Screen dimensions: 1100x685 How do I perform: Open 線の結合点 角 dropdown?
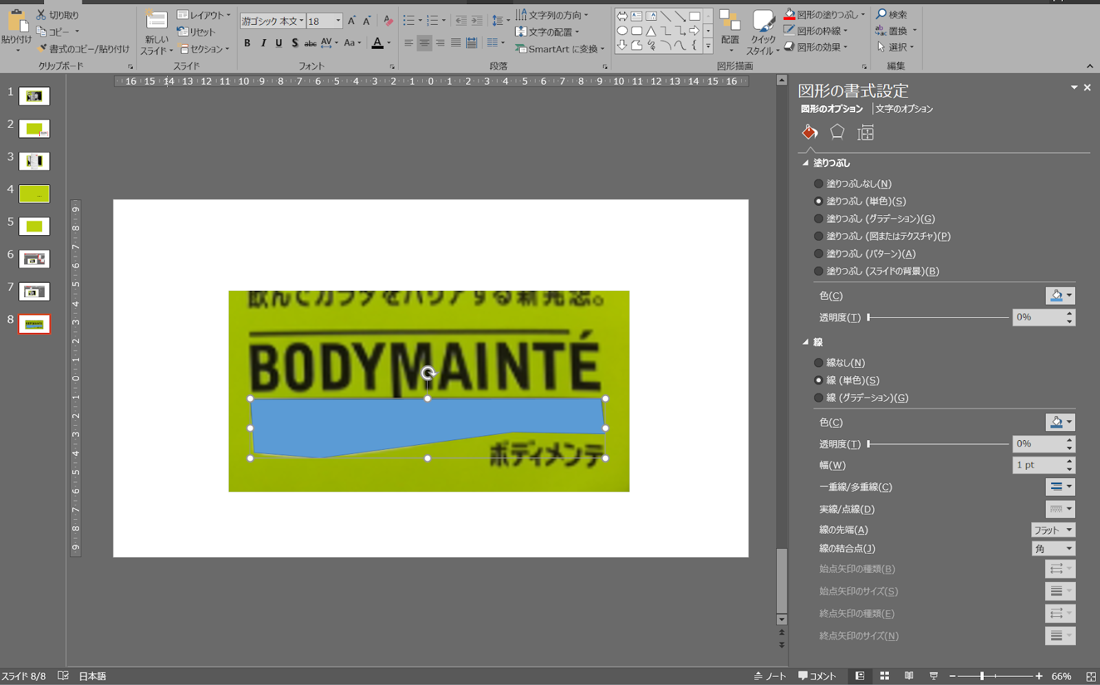1053,549
